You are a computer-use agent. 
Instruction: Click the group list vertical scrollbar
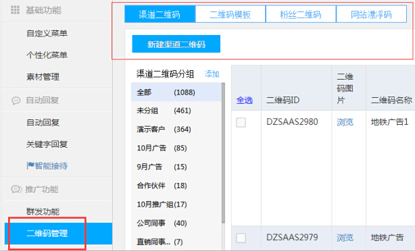[223, 153]
